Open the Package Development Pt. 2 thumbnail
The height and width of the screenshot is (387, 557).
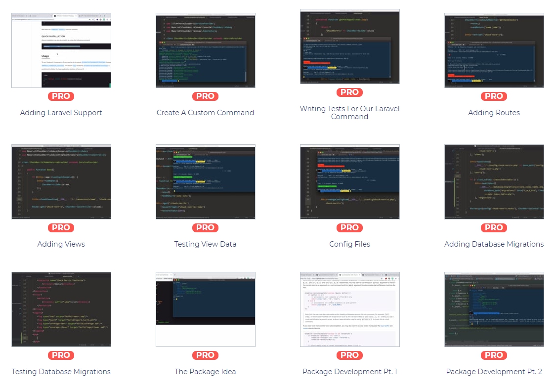494,309
